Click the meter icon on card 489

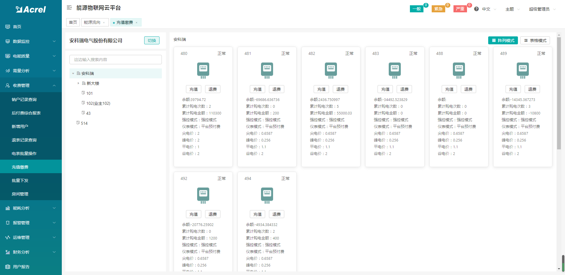pos(523,70)
